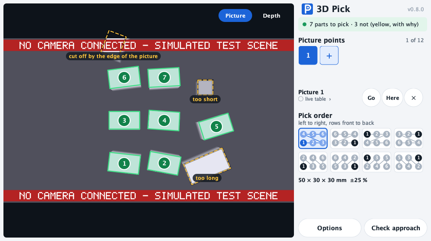Viewport: 431px width, 241px height.
Task: Select part number 2 in the scene
Action: tap(164, 163)
